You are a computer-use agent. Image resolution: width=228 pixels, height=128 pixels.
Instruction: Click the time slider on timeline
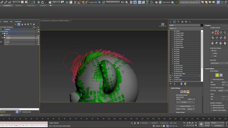tap(5, 115)
